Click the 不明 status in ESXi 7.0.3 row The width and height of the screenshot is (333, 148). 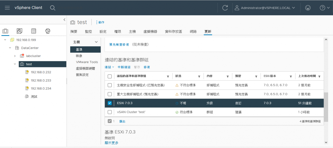click(181, 103)
